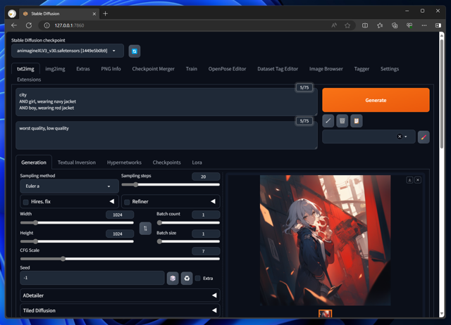Reload the browser page

[x=29, y=25]
